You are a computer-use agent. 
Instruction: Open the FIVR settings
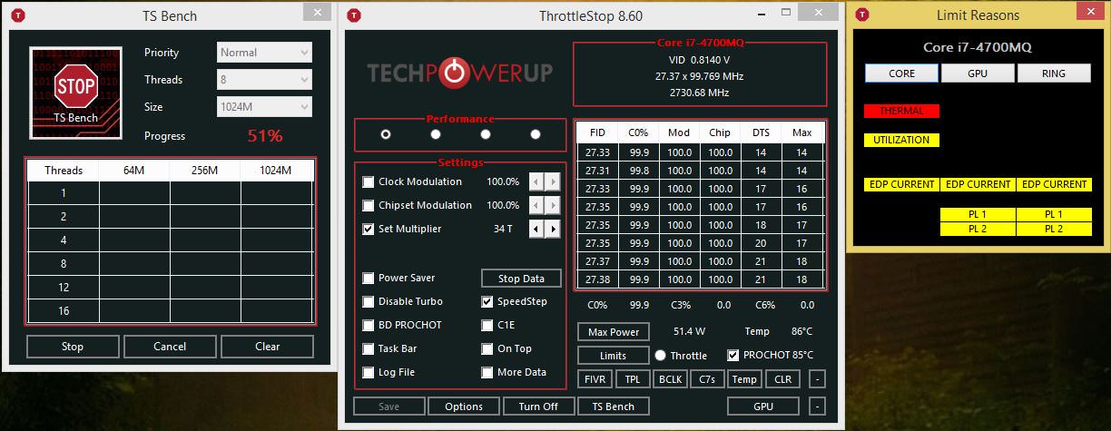[x=595, y=379]
